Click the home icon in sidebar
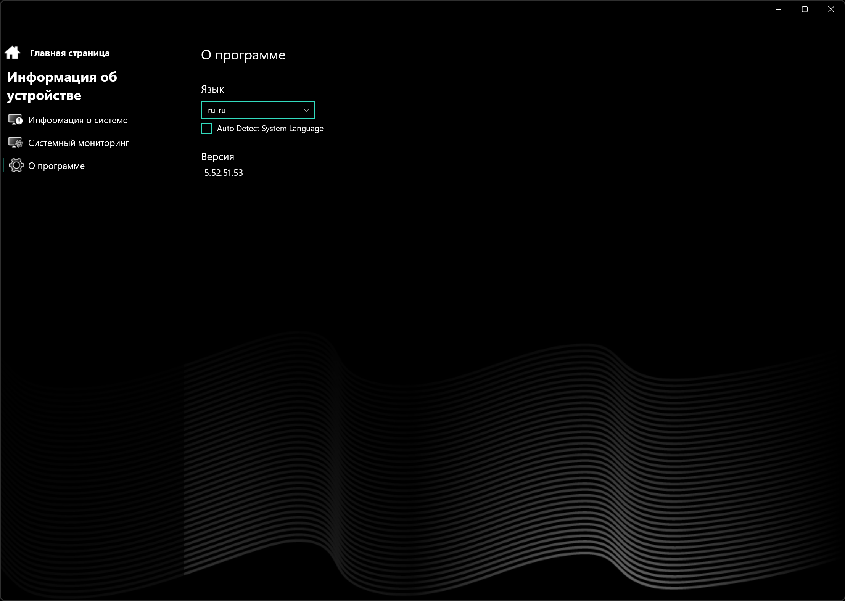This screenshot has width=845, height=601. (x=13, y=53)
